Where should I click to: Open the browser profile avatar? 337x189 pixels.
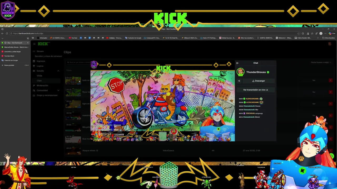pyautogui.click(x=321, y=33)
